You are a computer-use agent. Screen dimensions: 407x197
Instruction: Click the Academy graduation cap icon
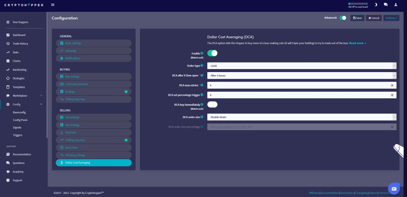pyautogui.click(x=8, y=172)
